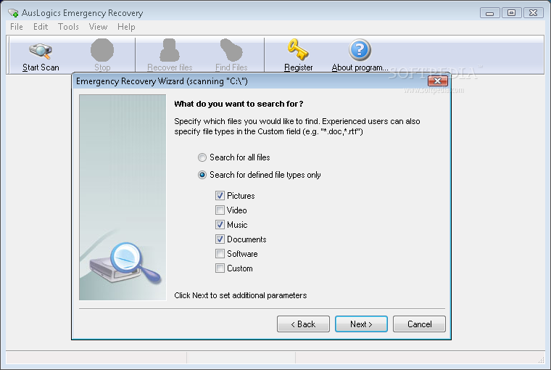
Task: Cancel the recovery wizard
Action: pos(419,324)
